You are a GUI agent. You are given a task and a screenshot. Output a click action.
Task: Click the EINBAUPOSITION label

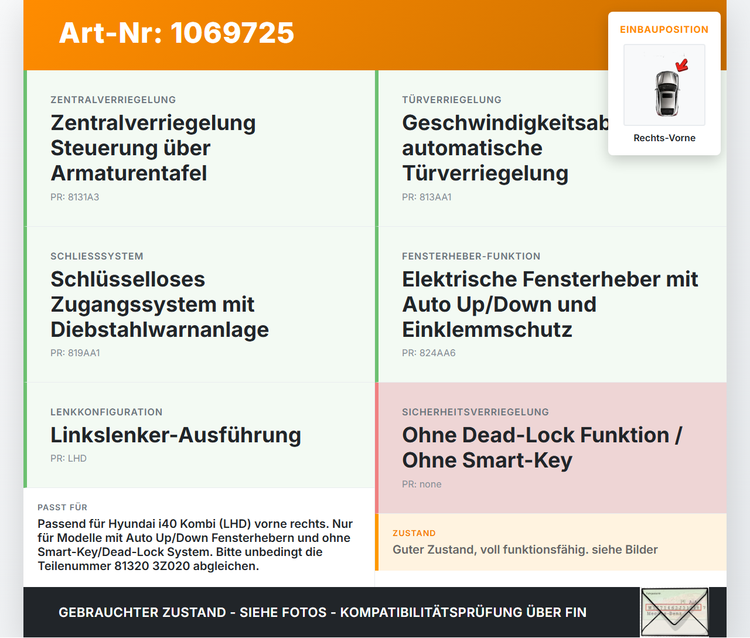coord(664,29)
